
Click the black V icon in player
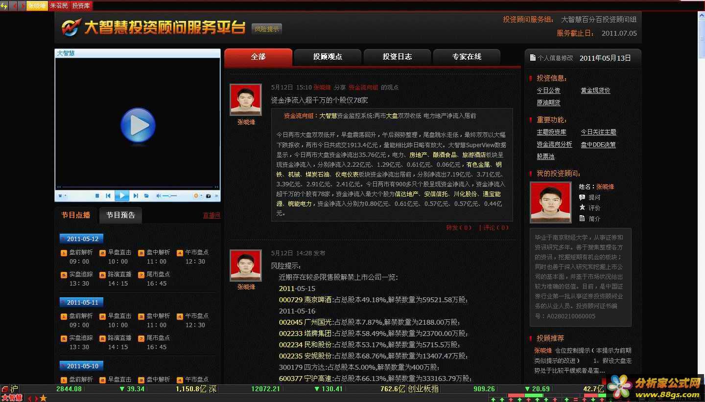(209, 196)
